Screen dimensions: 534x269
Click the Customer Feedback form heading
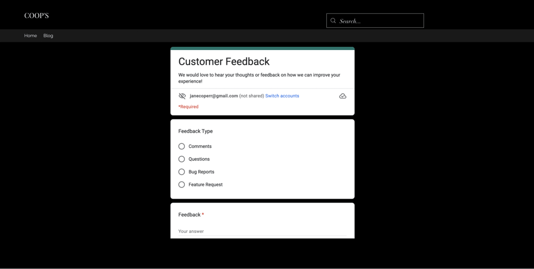pyautogui.click(x=224, y=62)
